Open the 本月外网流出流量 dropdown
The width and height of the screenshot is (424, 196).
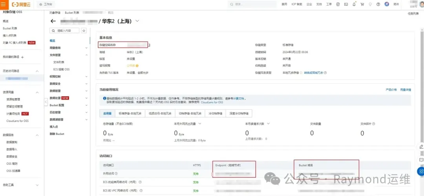point(200,124)
